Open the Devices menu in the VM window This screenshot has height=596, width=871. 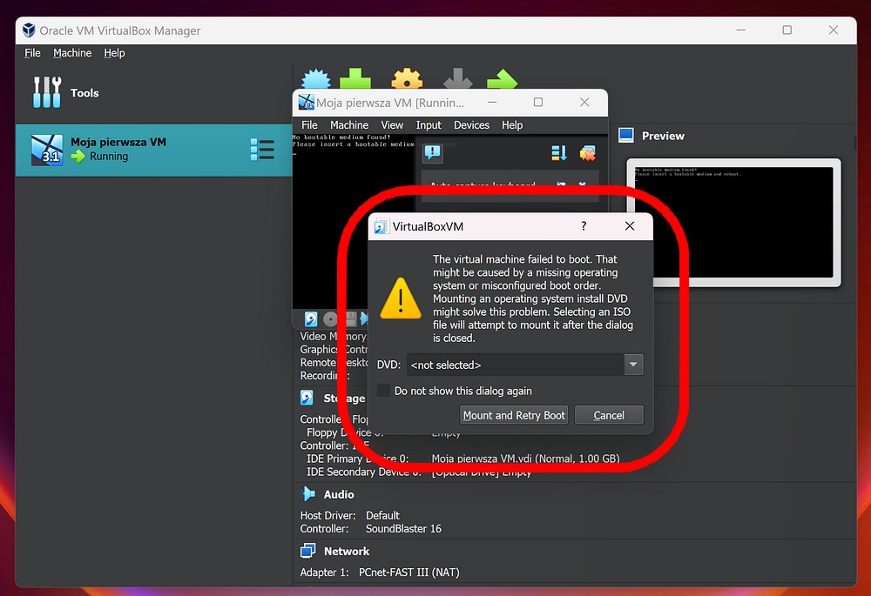click(471, 125)
